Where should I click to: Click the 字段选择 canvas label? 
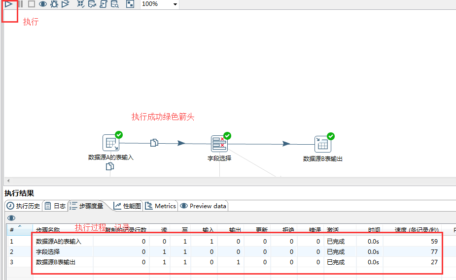coord(219,158)
